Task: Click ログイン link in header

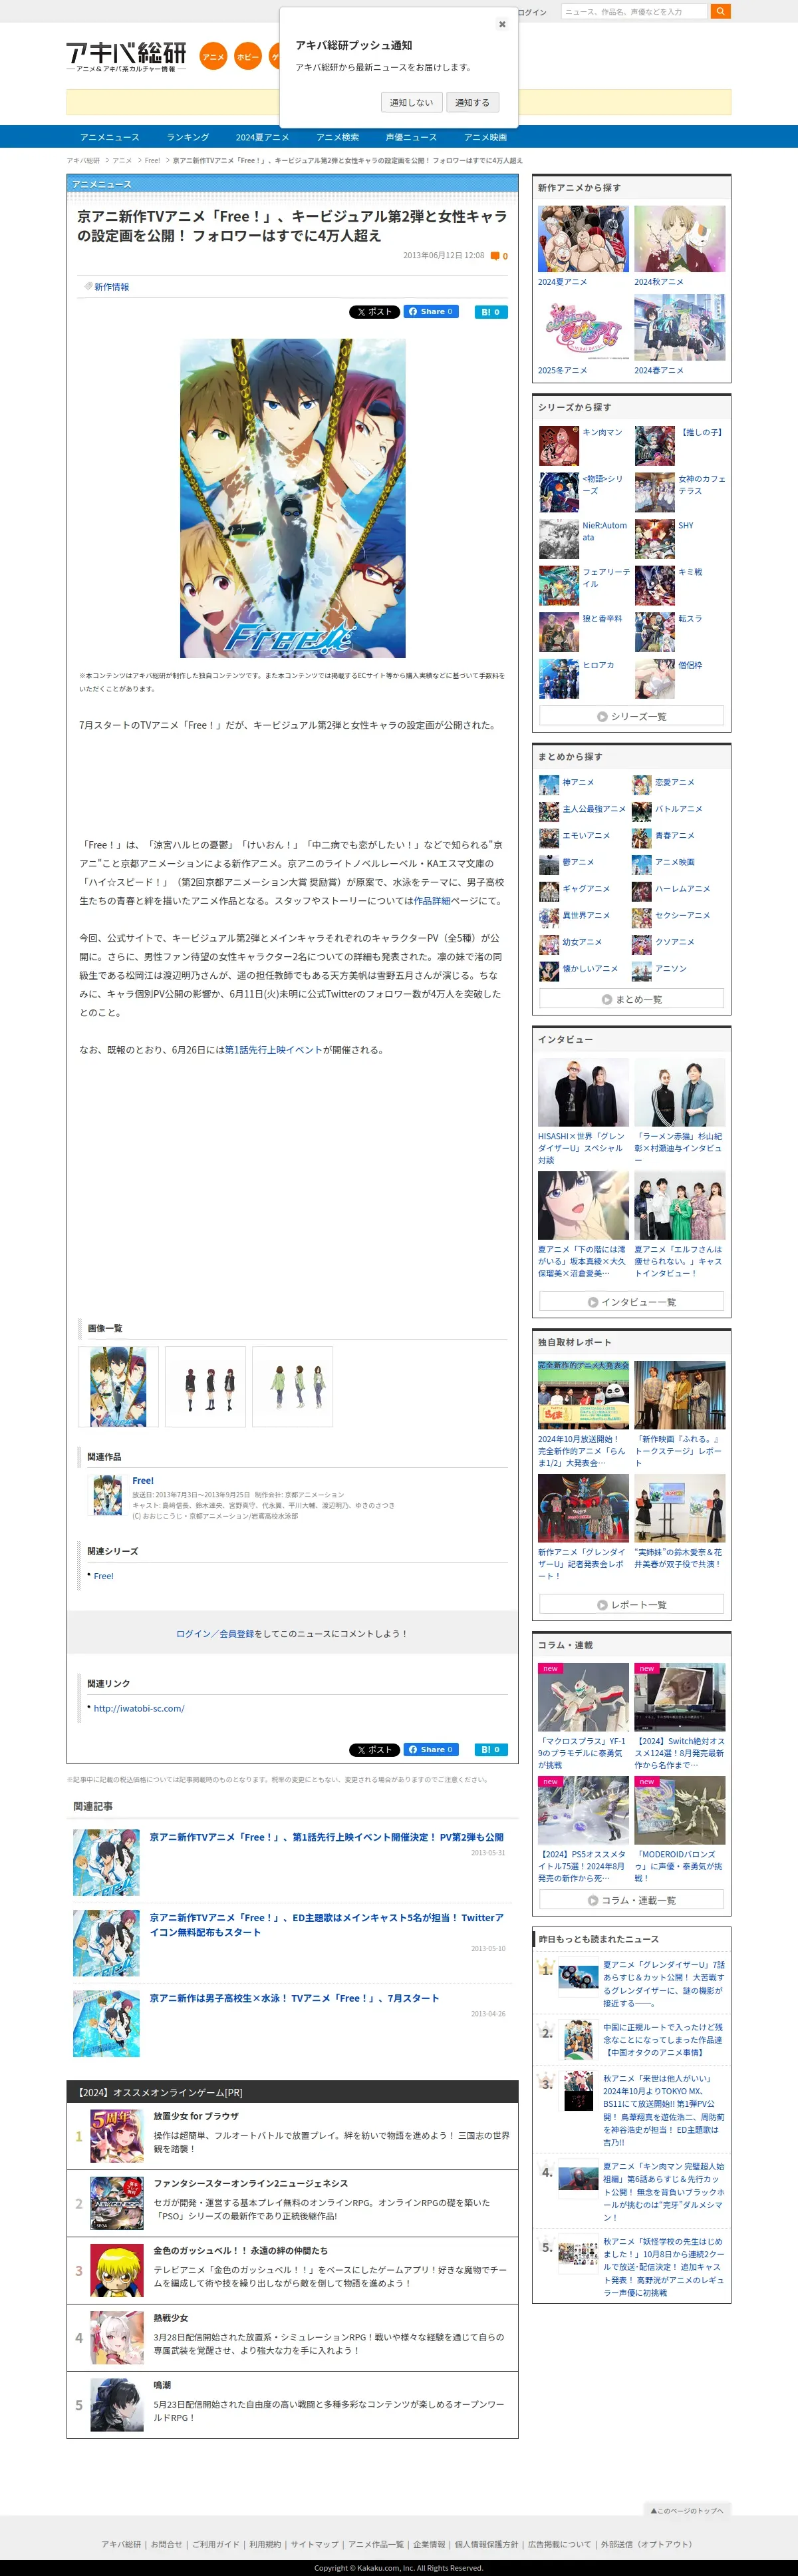Action: pyautogui.click(x=533, y=12)
